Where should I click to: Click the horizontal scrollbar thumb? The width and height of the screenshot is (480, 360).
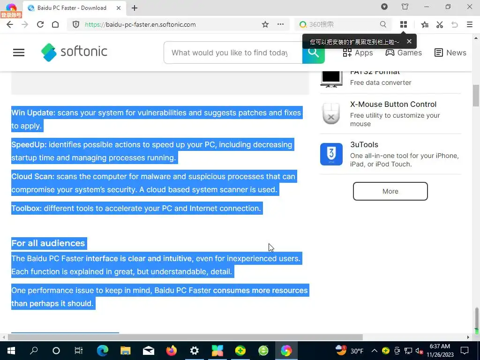185,337
